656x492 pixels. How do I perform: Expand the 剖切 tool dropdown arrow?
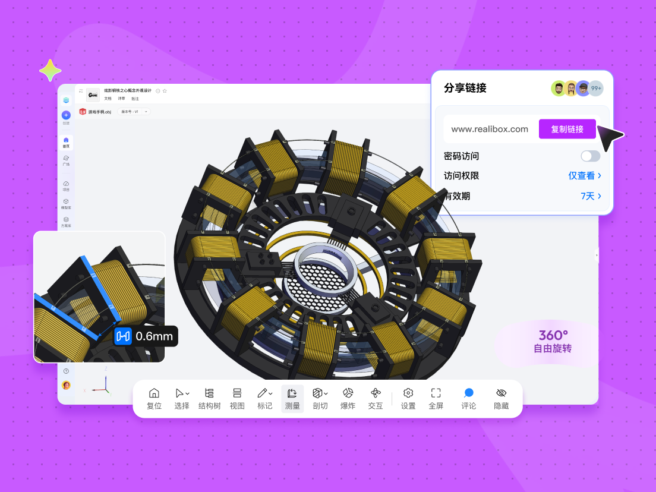(x=326, y=394)
